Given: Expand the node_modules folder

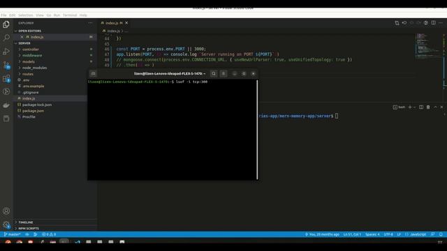Looking at the screenshot, I should (34, 68).
